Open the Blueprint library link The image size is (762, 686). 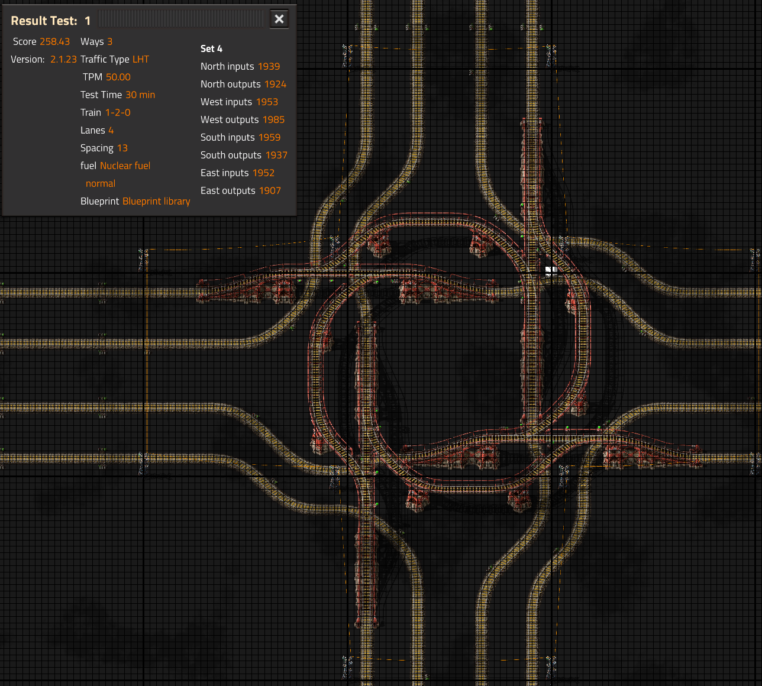coord(156,201)
